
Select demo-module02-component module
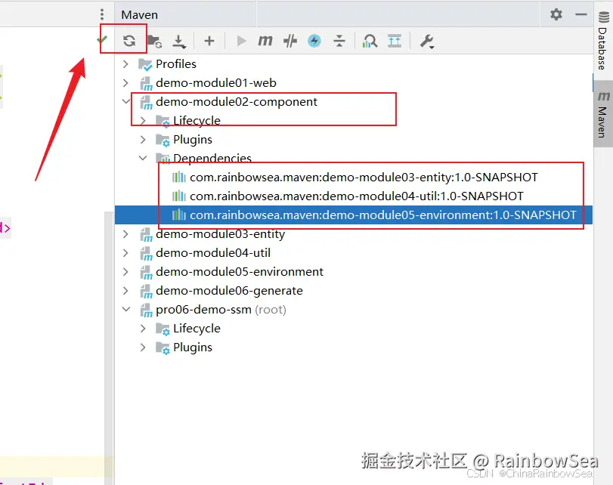tap(354, 102)
